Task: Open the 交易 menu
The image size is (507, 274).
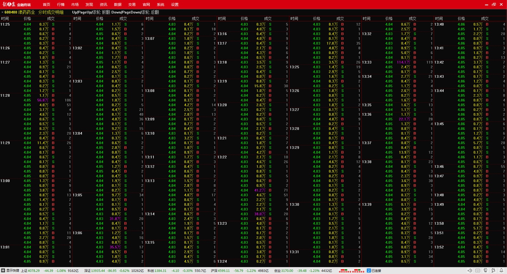Action: [x=132, y=5]
